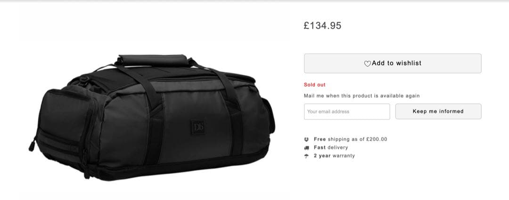Click the Db logo patch on the bag

click(x=197, y=128)
